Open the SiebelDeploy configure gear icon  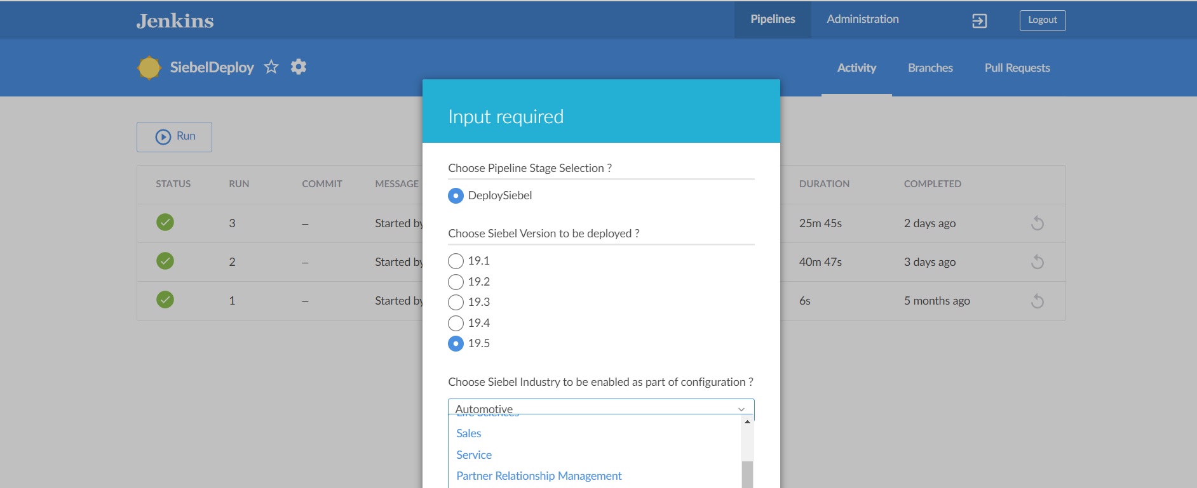(299, 67)
